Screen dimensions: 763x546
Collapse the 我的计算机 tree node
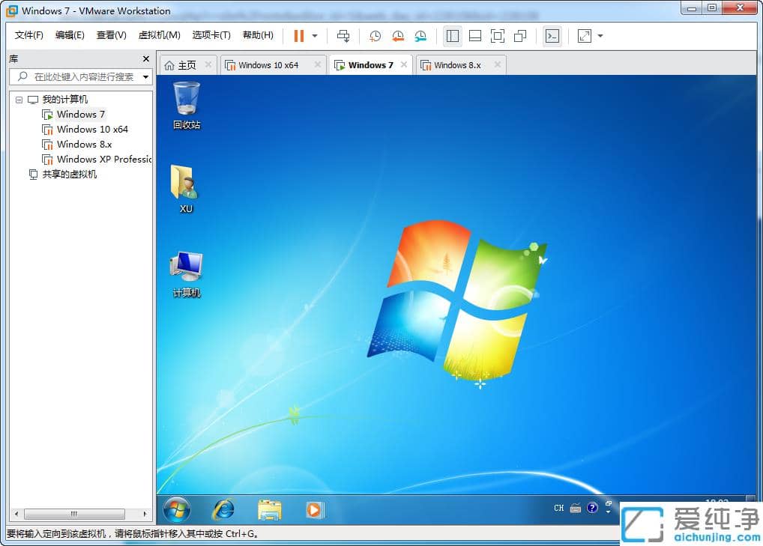pyautogui.click(x=19, y=99)
